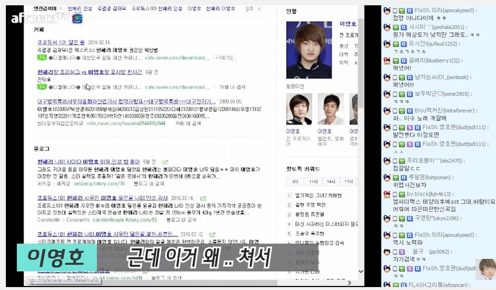Open related search term 주결경 김재덕
Viewport: 496px width, 290px height.
tap(111, 9)
